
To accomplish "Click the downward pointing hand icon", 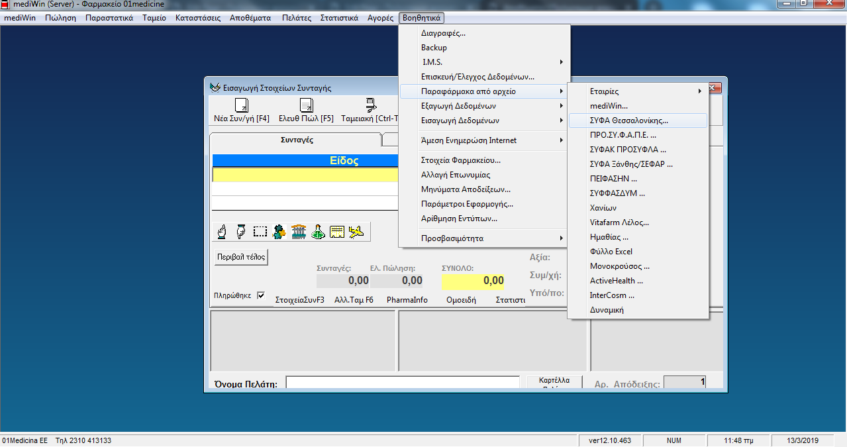I will click(241, 232).
